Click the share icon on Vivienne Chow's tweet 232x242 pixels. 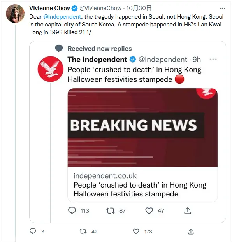pyautogui.click(x=191, y=231)
